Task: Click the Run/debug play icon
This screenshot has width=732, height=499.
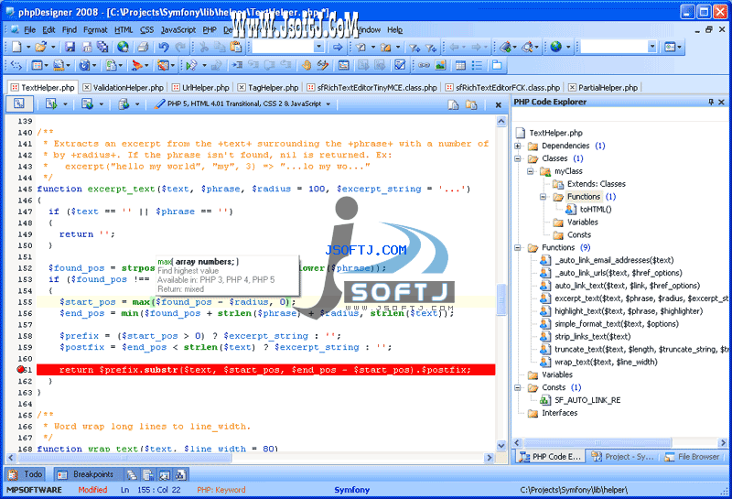Action: click(191, 65)
